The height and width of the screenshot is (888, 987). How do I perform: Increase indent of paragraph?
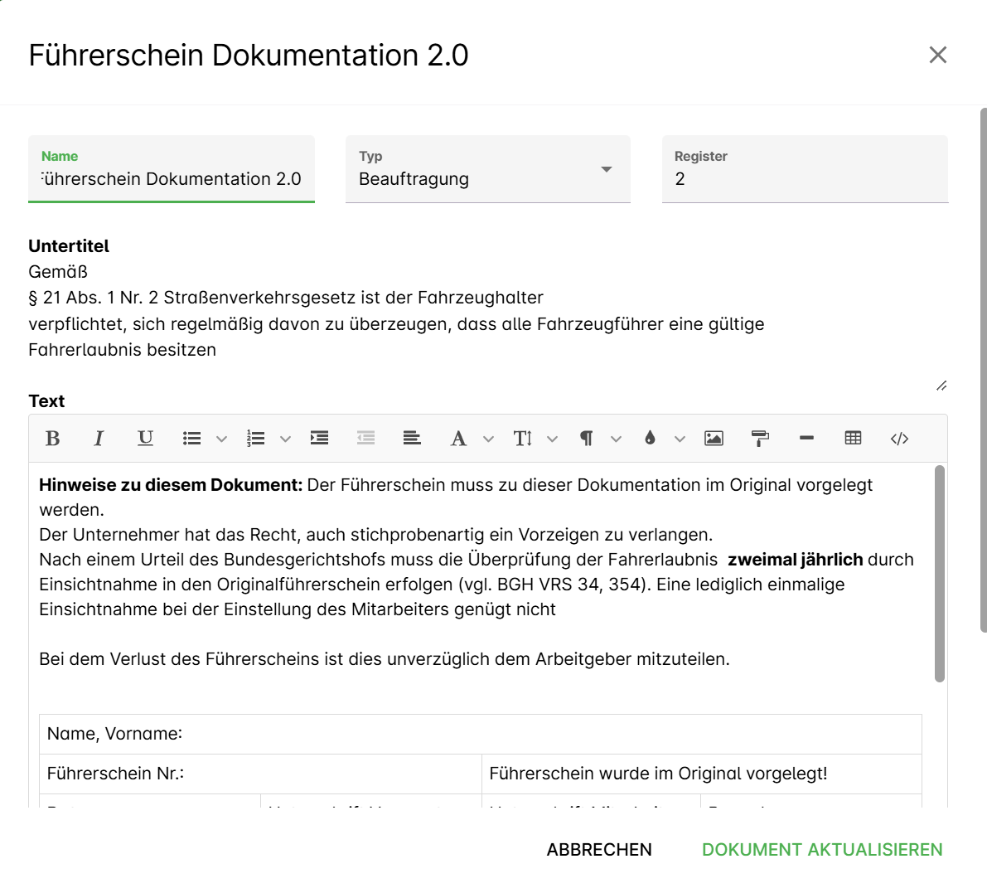[x=319, y=439]
